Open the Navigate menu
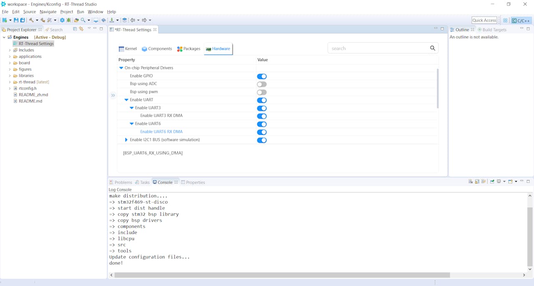534x286 pixels. [48, 12]
